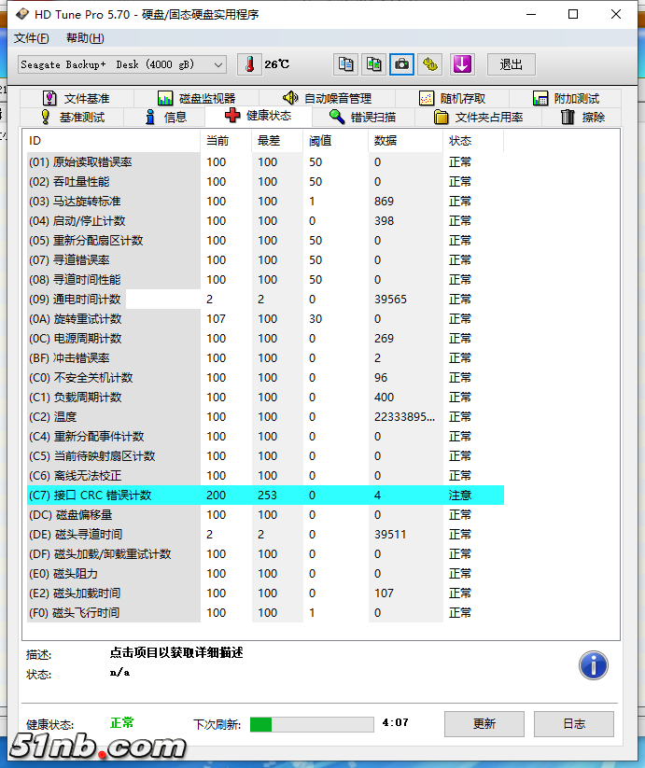
Task: Open the options wrench icon
Action: 429,64
